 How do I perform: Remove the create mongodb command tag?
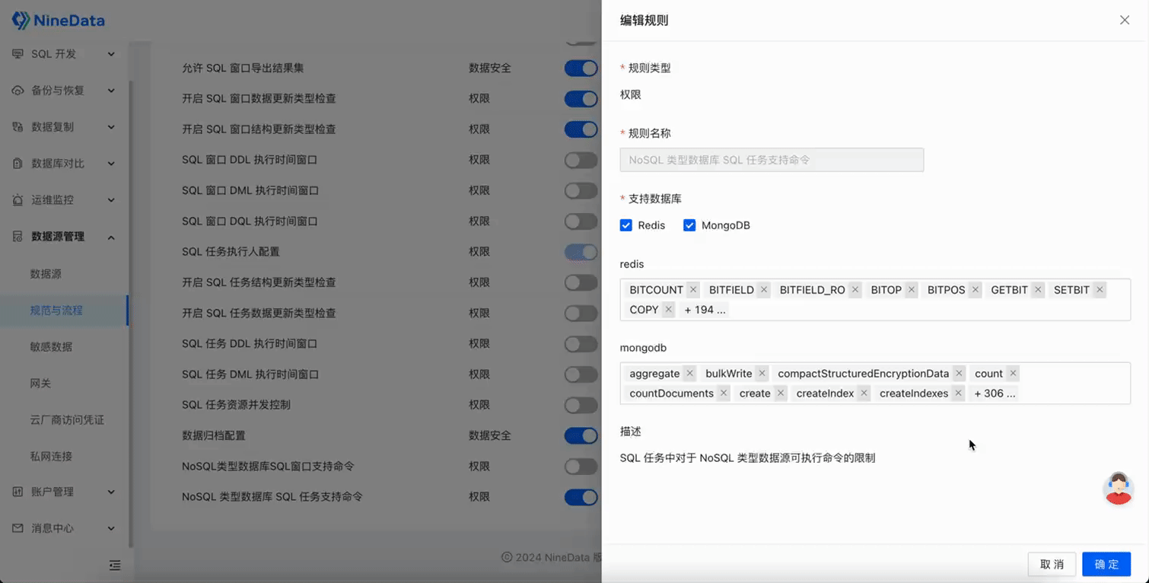coord(780,393)
